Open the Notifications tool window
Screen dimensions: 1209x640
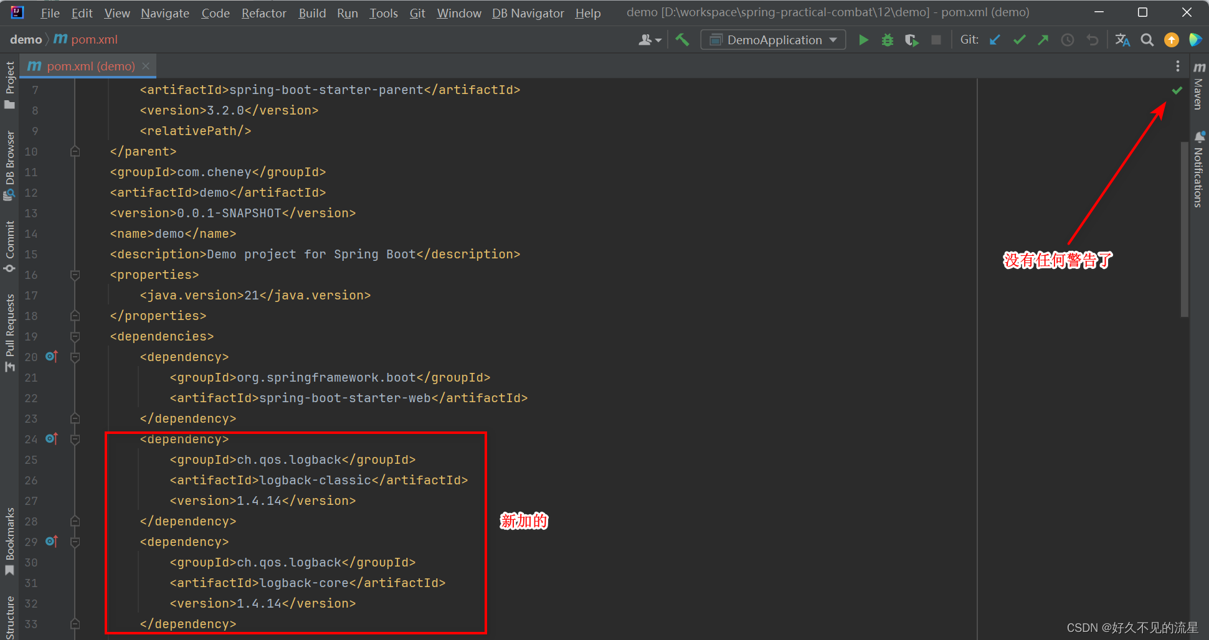[1199, 169]
